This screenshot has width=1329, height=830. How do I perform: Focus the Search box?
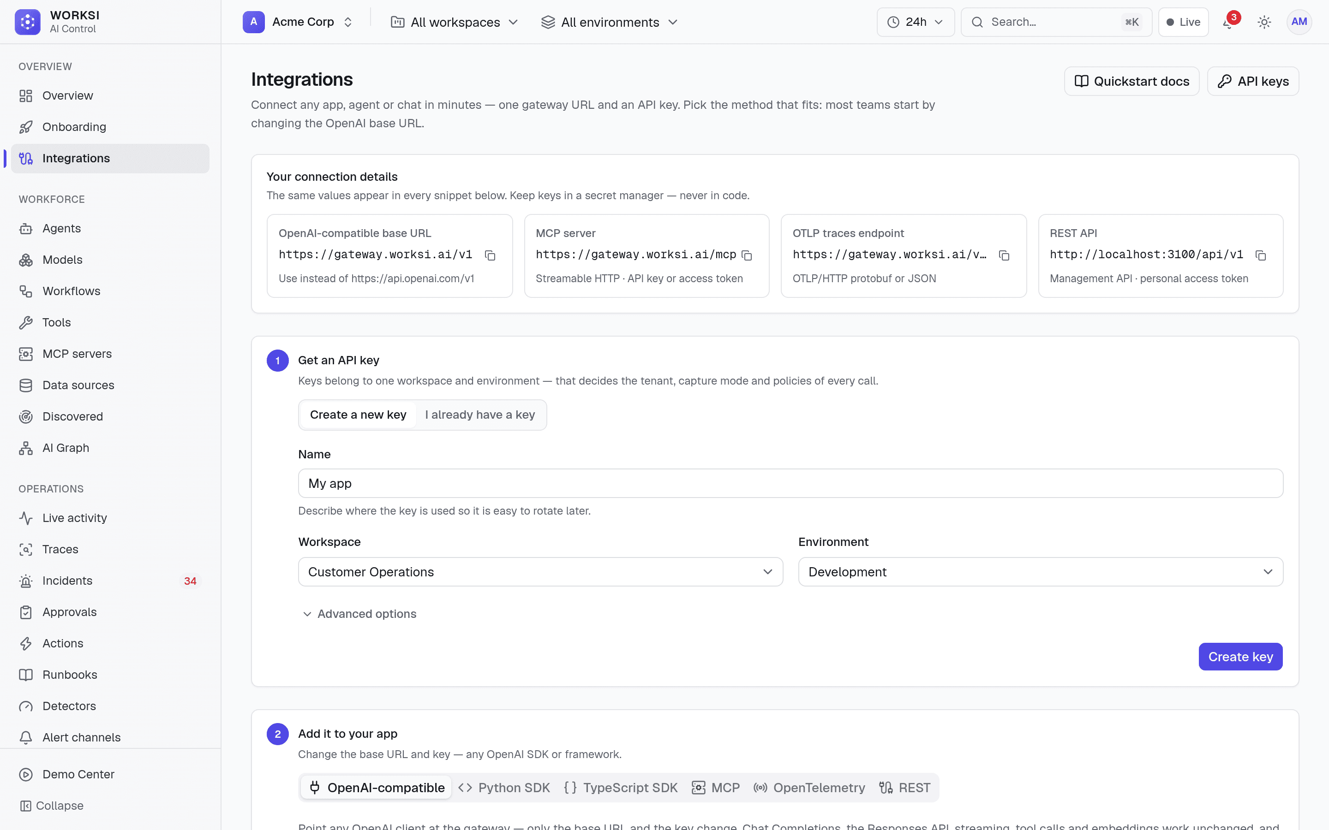[1056, 22]
